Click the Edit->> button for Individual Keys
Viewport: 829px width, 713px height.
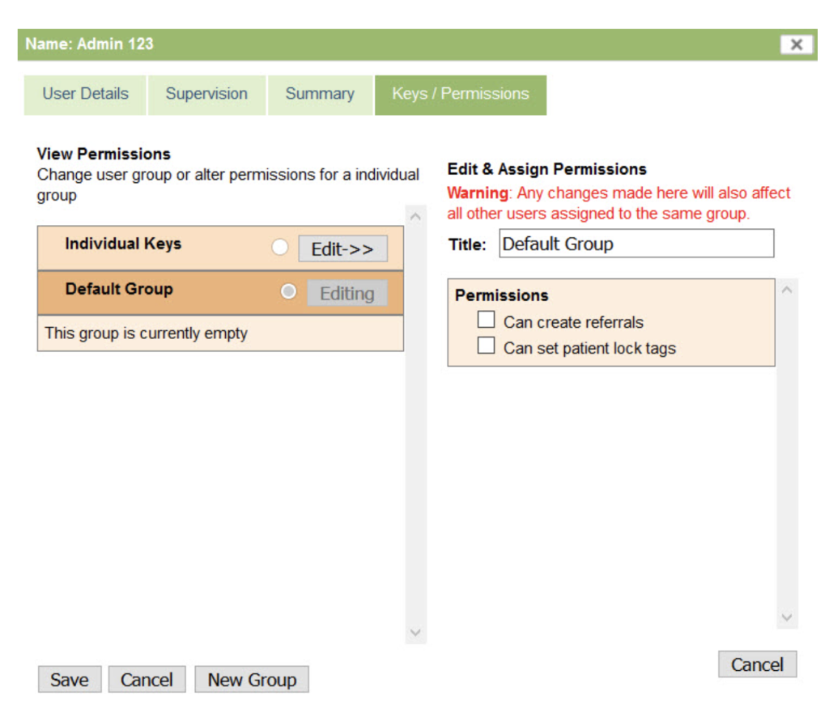(342, 249)
